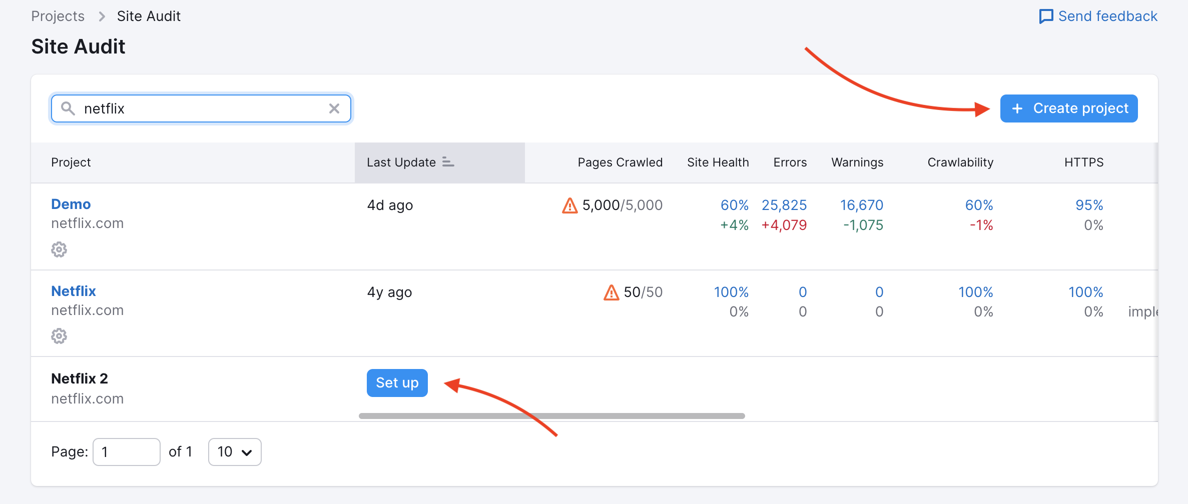Image resolution: width=1188 pixels, height=504 pixels.
Task: Go to Projects breadcrumb
Action: point(58,16)
